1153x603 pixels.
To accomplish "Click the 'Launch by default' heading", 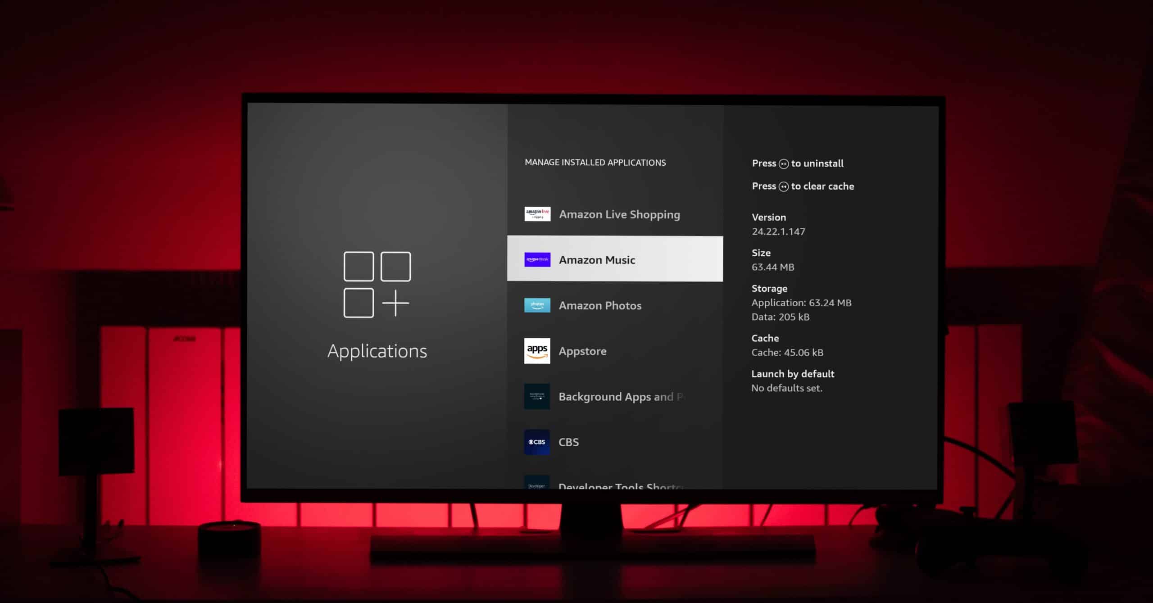I will click(793, 374).
